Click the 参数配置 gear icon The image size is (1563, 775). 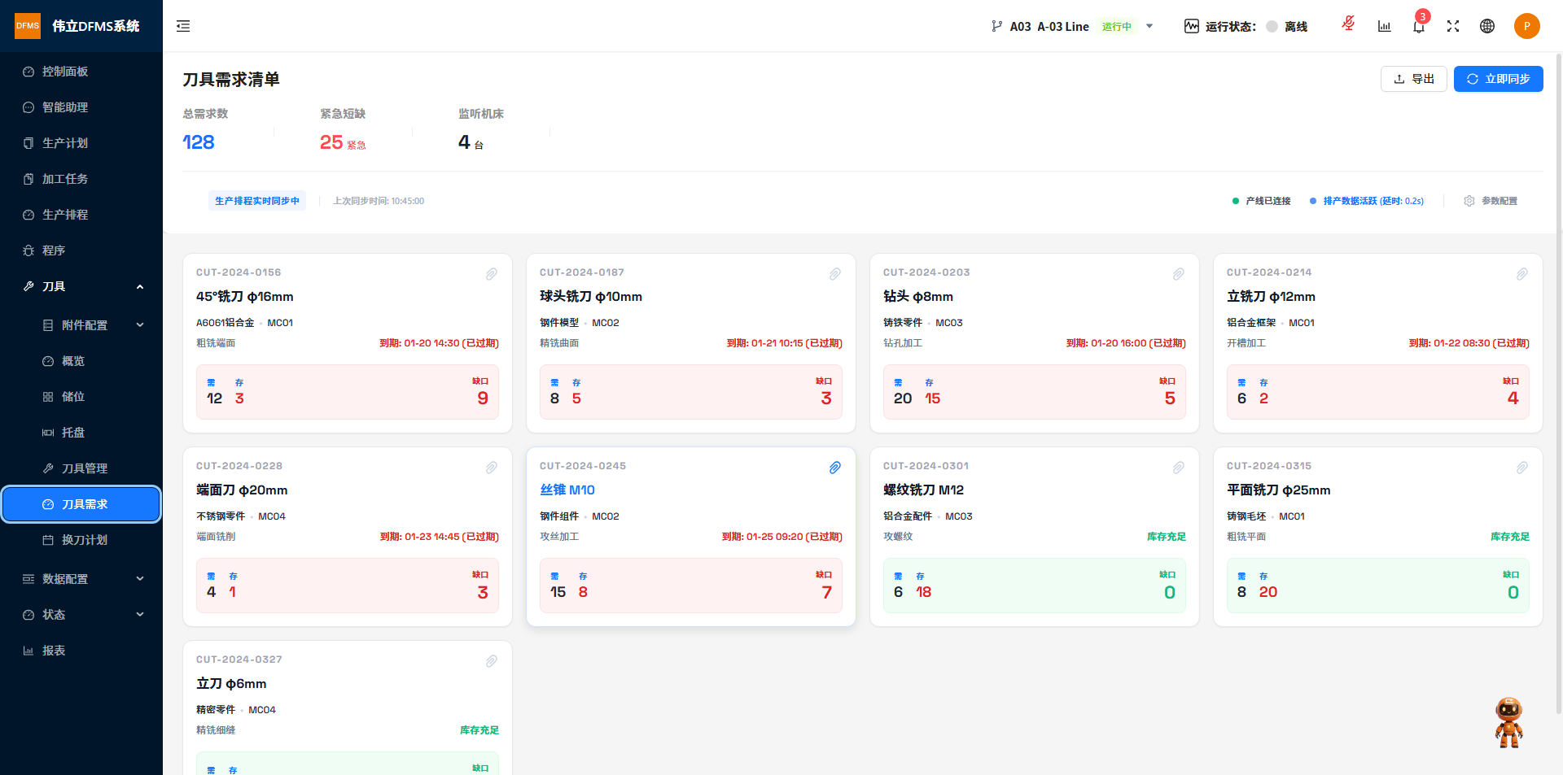[x=1469, y=201]
